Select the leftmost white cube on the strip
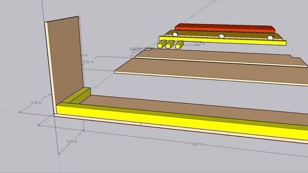This screenshot has height=173, width=308. (175, 35)
